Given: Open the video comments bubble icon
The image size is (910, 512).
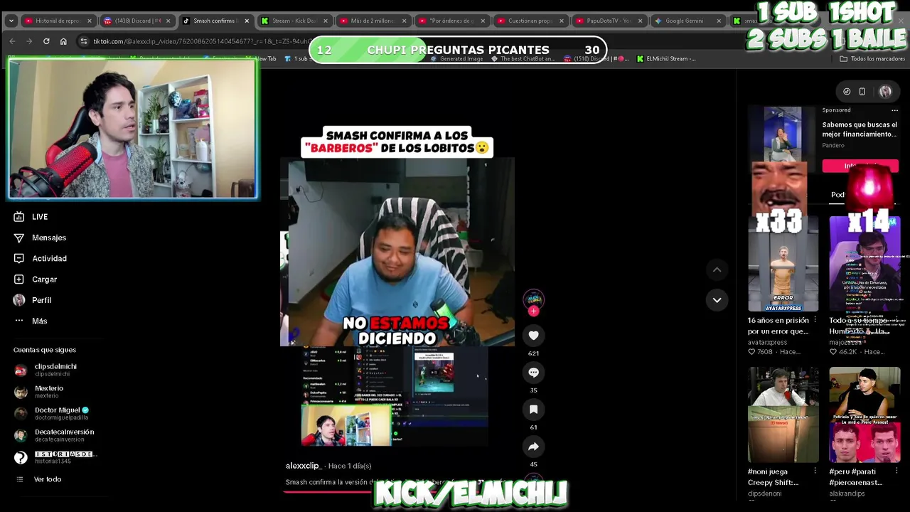Looking at the screenshot, I should coord(533,373).
